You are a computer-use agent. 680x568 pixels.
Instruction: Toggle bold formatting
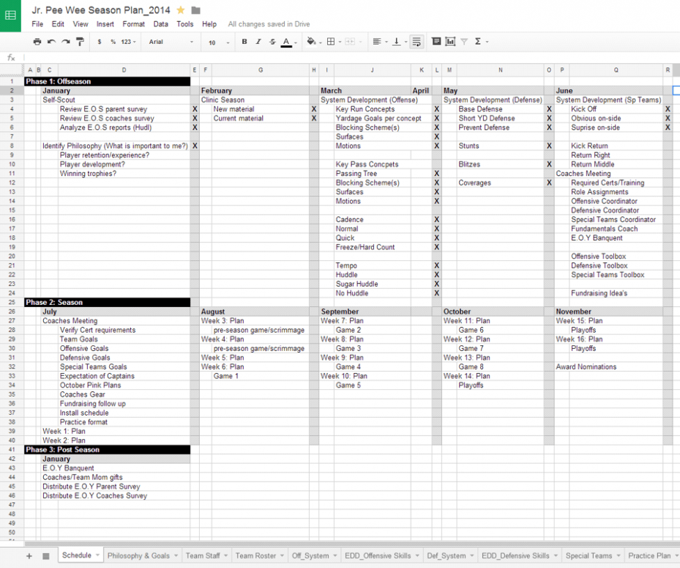point(244,42)
